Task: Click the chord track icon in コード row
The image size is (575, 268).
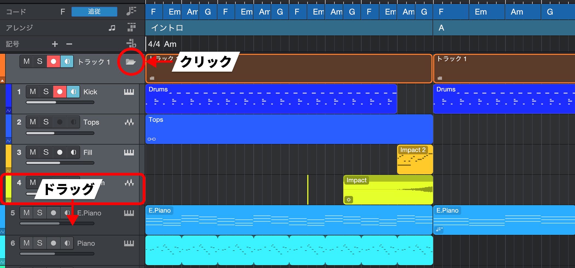Action: pos(131,11)
